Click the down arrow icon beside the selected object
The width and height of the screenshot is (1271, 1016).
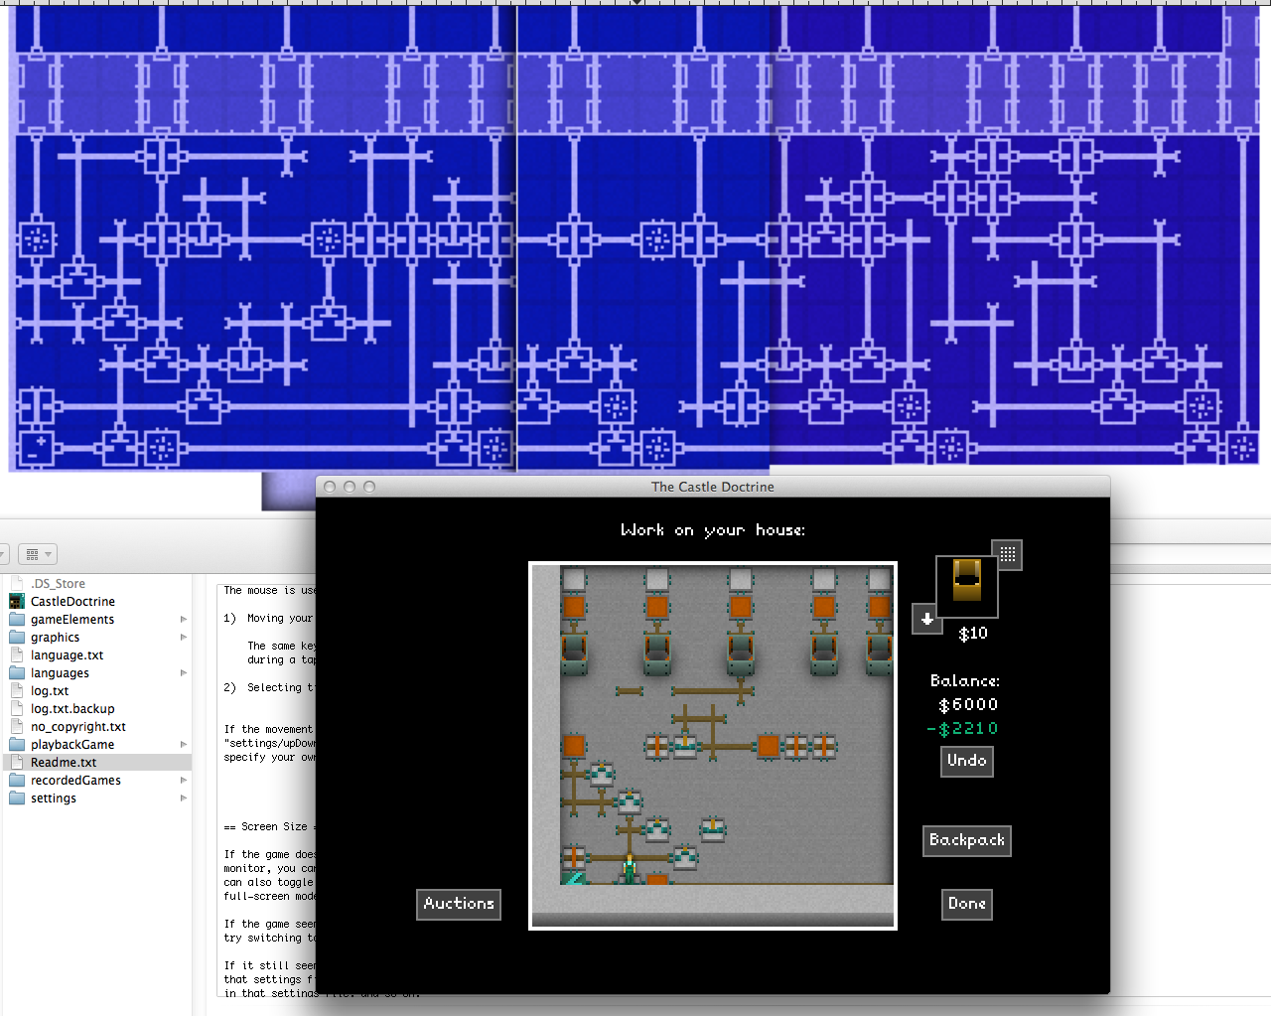coord(926,619)
